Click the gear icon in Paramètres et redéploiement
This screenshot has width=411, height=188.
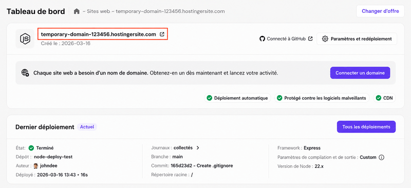pos(325,39)
